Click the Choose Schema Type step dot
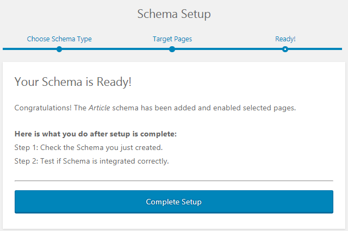 (59, 49)
